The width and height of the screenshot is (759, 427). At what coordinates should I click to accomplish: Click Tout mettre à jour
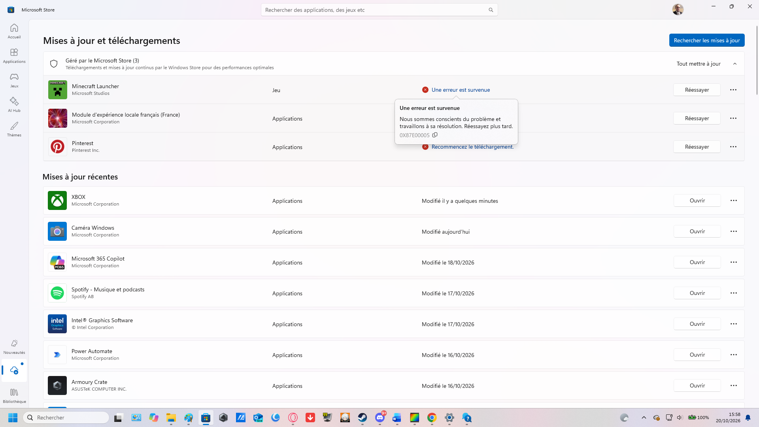[699, 64]
